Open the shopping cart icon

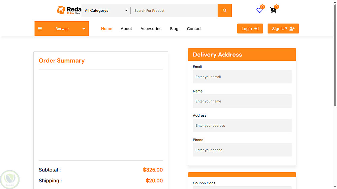click(273, 10)
